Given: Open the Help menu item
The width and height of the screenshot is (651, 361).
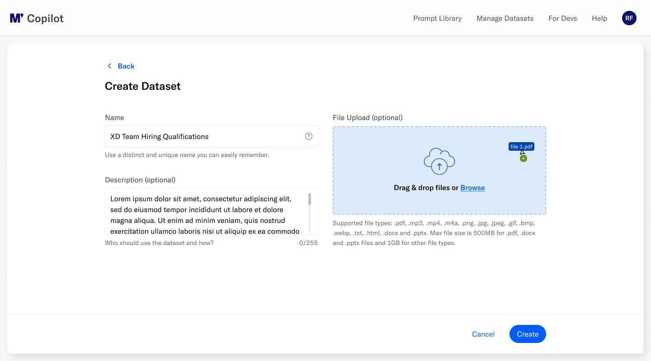Looking at the screenshot, I should point(599,18).
